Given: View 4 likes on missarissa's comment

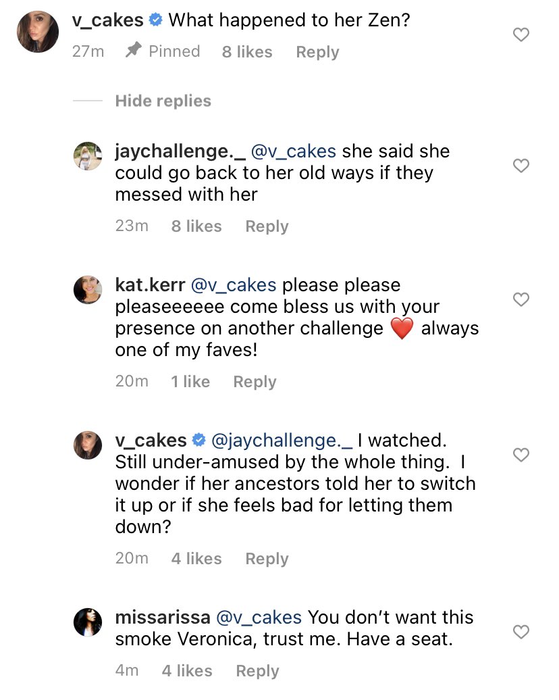Looking at the screenshot, I should click(187, 670).
